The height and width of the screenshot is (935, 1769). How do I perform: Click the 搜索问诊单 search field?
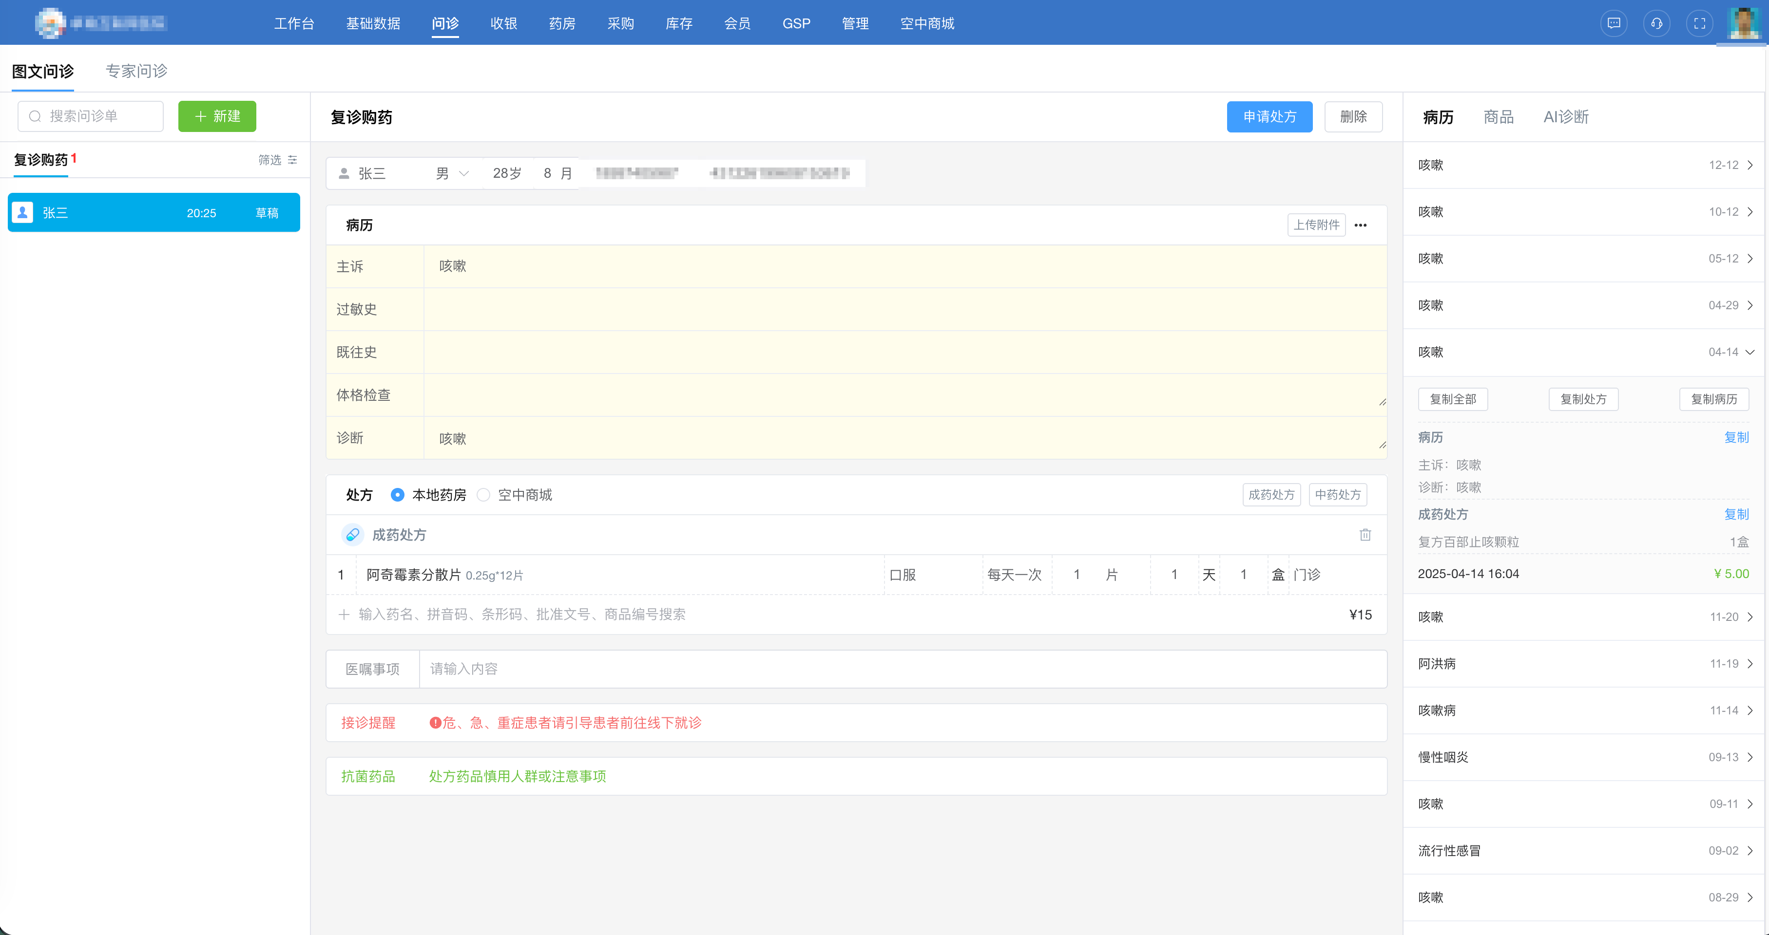91,116
